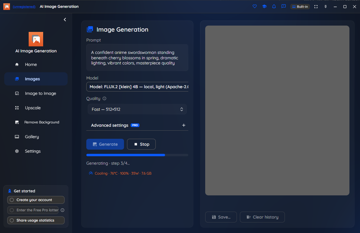The height and width of the screenshot is (233, 360).
Task: Click the Cooling gauge icon
Action: pyautogui.click(x=91, y=173)
